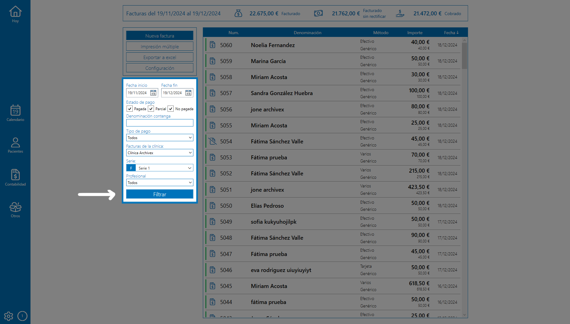The width and height of the screenshot is (570, 324).
Task: Open the Serie dropdown
Action: 160,168
